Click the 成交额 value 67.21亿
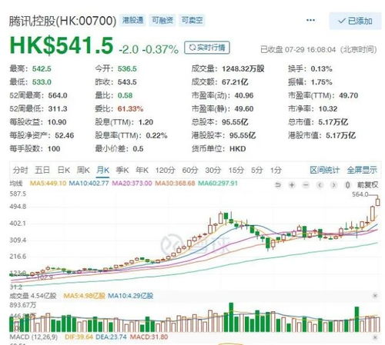This screenshot has width=385, height=345. point(235,82)
